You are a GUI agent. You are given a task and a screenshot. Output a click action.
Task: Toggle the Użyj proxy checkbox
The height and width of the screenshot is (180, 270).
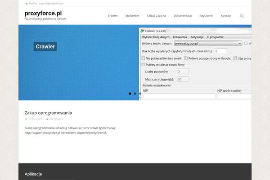pos(235,58)
